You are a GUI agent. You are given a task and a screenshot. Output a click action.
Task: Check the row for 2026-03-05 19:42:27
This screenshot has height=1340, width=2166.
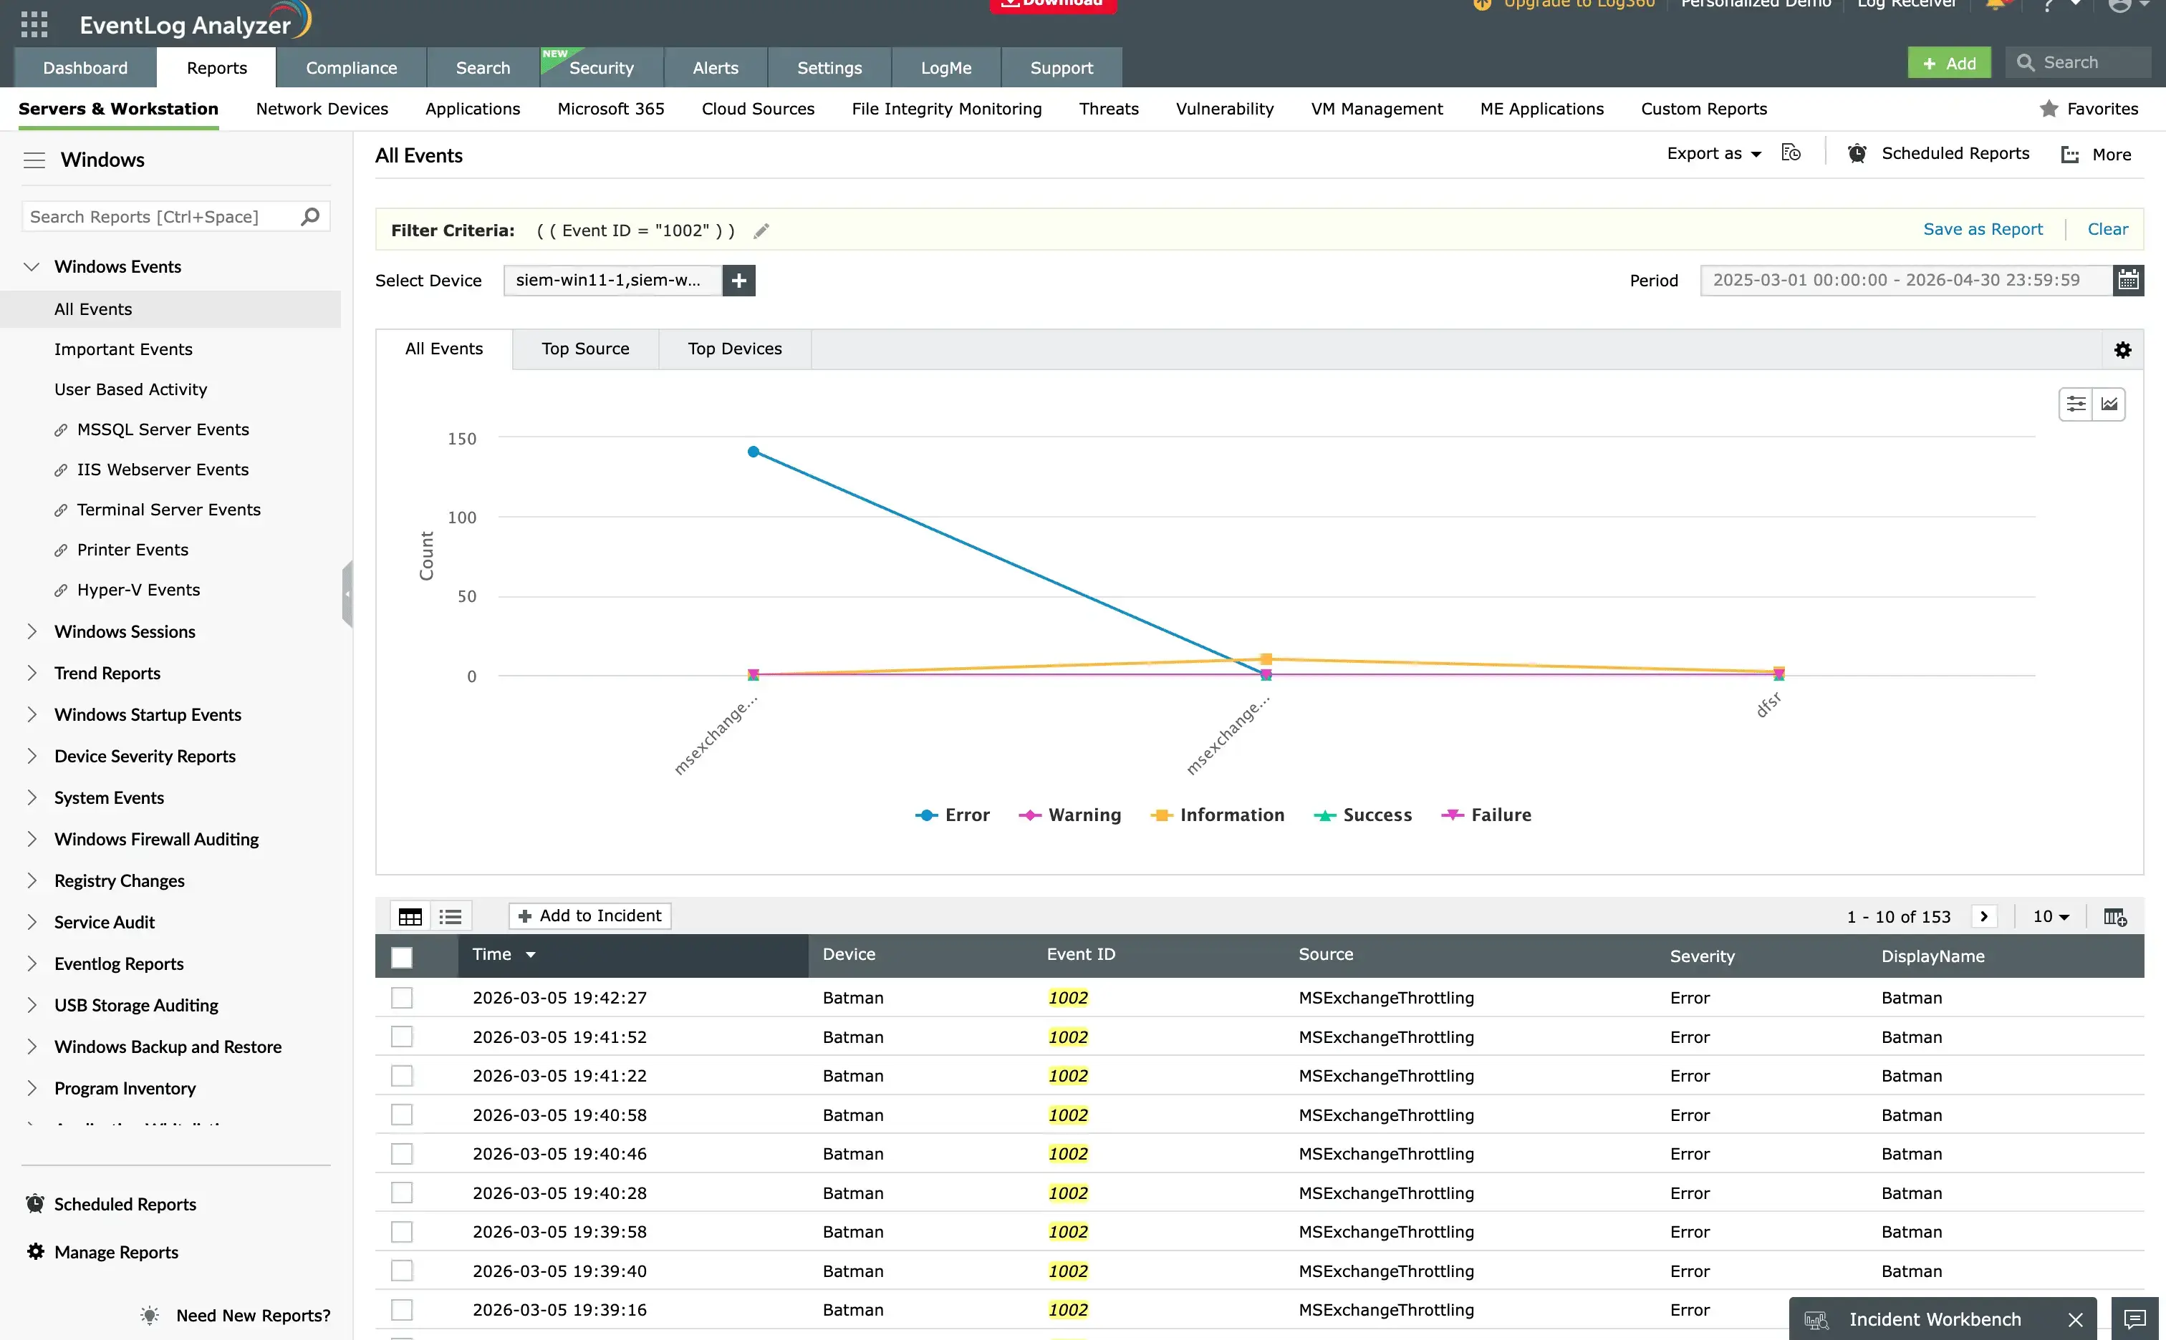coord(402,998)
